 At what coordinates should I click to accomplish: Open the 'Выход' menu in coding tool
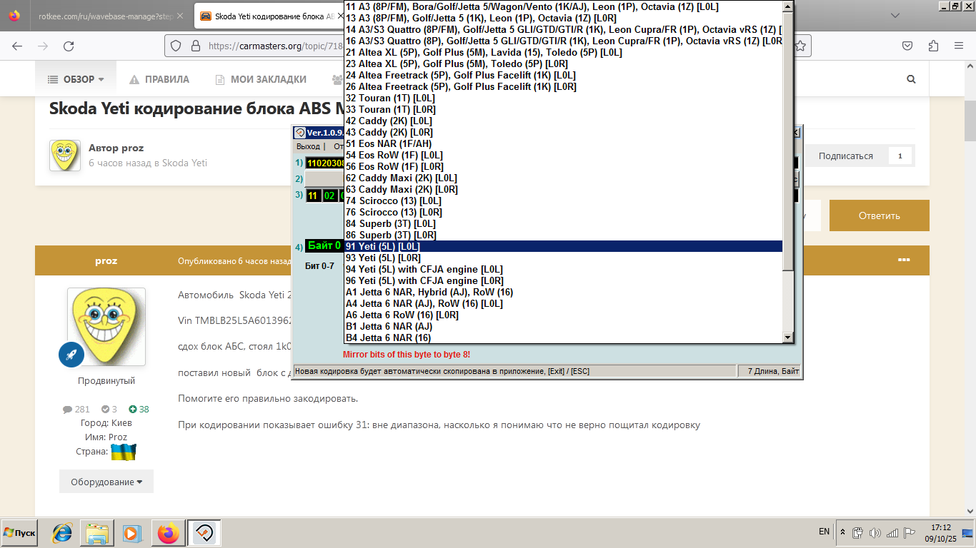(x=308, y=146)
